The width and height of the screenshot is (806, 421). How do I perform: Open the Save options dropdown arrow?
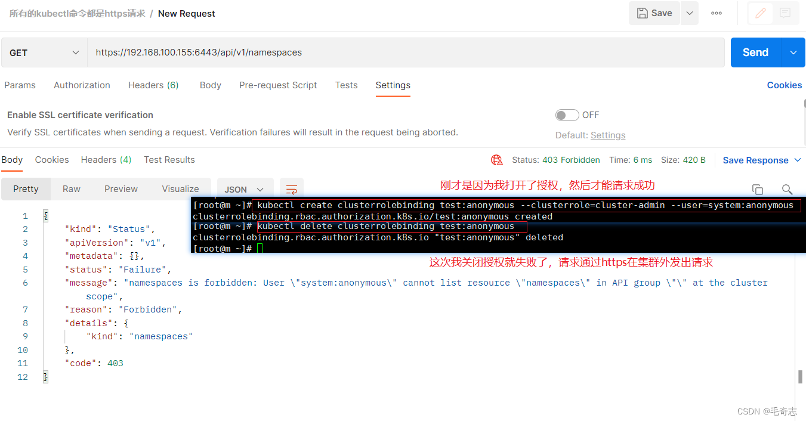tap(689, 13)
